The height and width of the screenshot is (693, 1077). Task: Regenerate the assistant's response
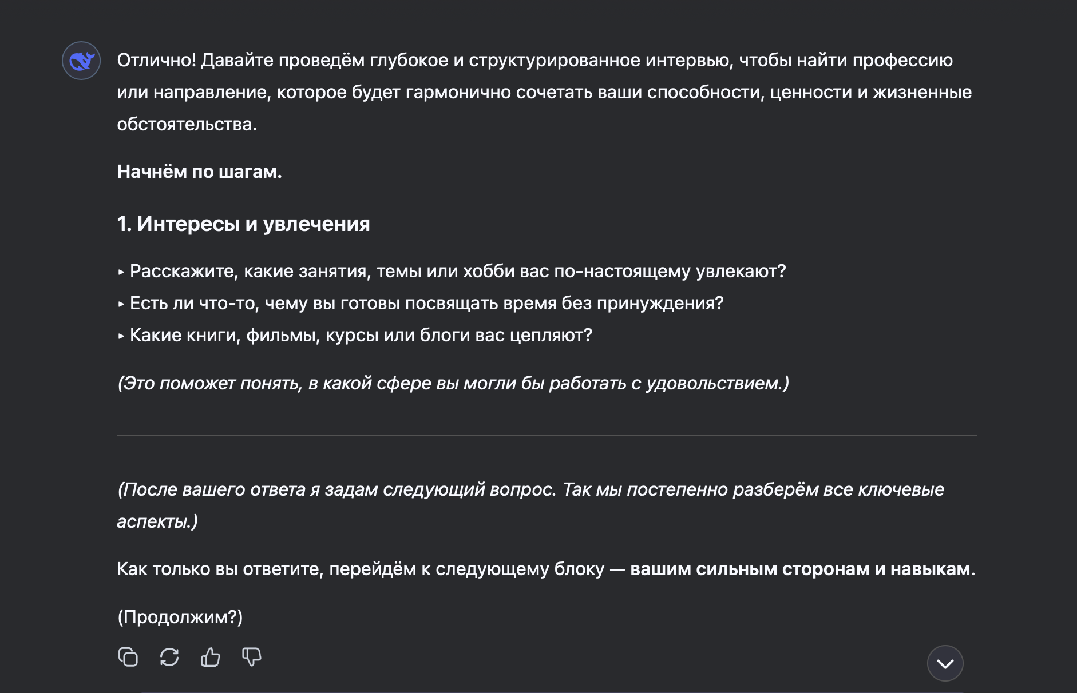[169, 657]
